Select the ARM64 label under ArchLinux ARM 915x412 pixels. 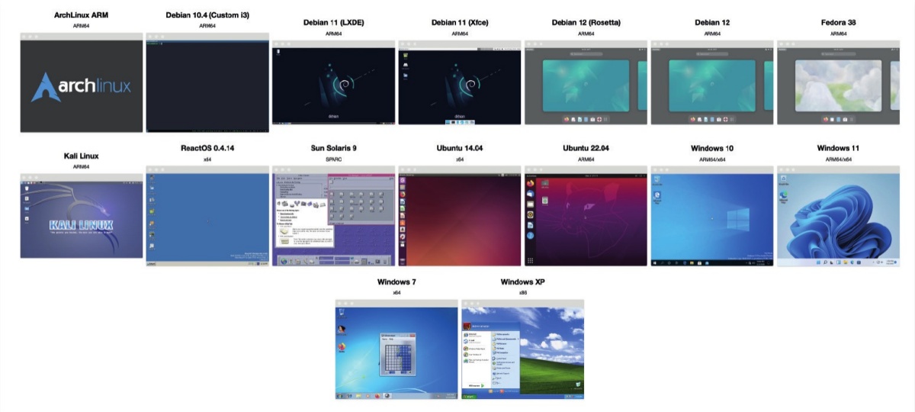pos(82,25)
